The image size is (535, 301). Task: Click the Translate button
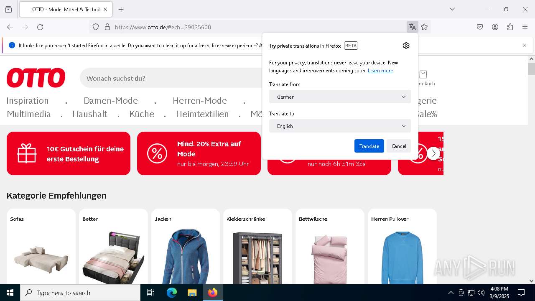pos(369,146)
